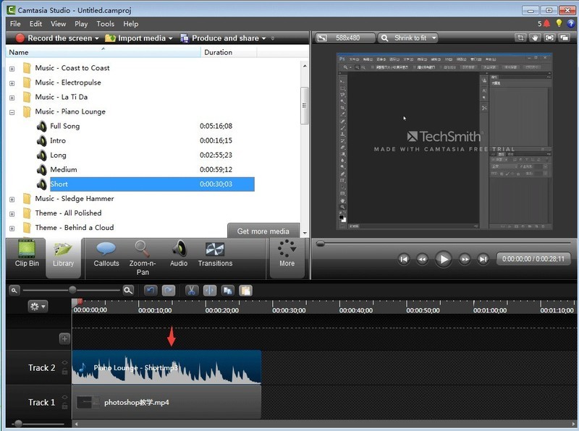Click the Split tool on the timeline toolbar
Image resolution: width=579 pixels, height=431 pixels.
click(209, 290)
